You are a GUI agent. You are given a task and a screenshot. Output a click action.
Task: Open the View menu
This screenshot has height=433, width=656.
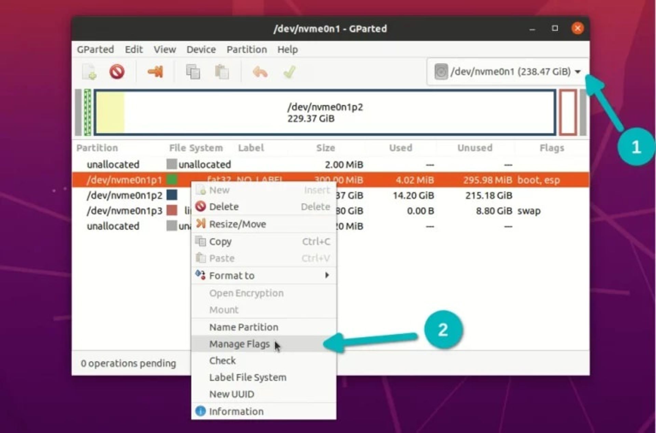tap(165, 50)
